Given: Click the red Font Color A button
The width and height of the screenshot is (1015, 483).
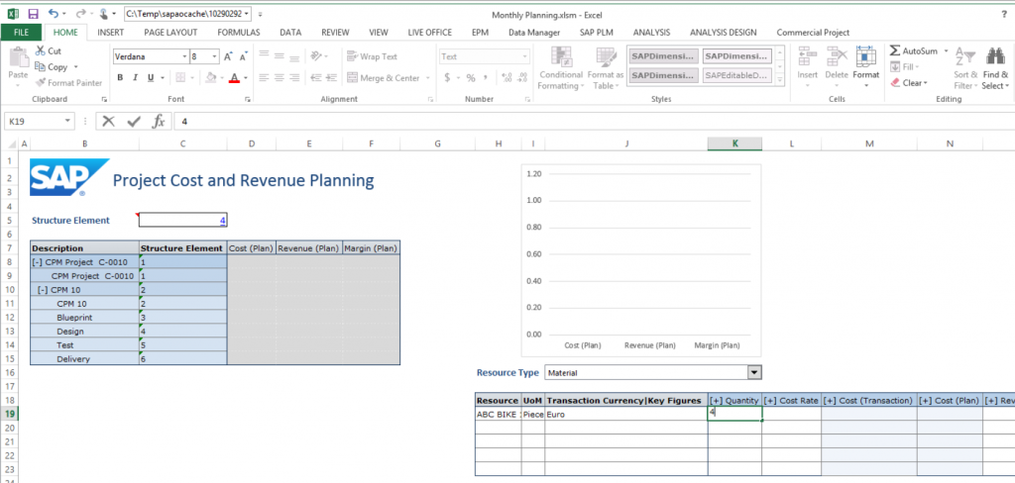Looking at the screenshot, I should click(234, 78).
